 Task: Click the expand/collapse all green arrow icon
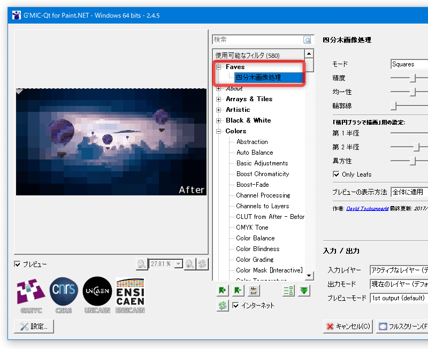pyautogui.click(x=304, y=291)
